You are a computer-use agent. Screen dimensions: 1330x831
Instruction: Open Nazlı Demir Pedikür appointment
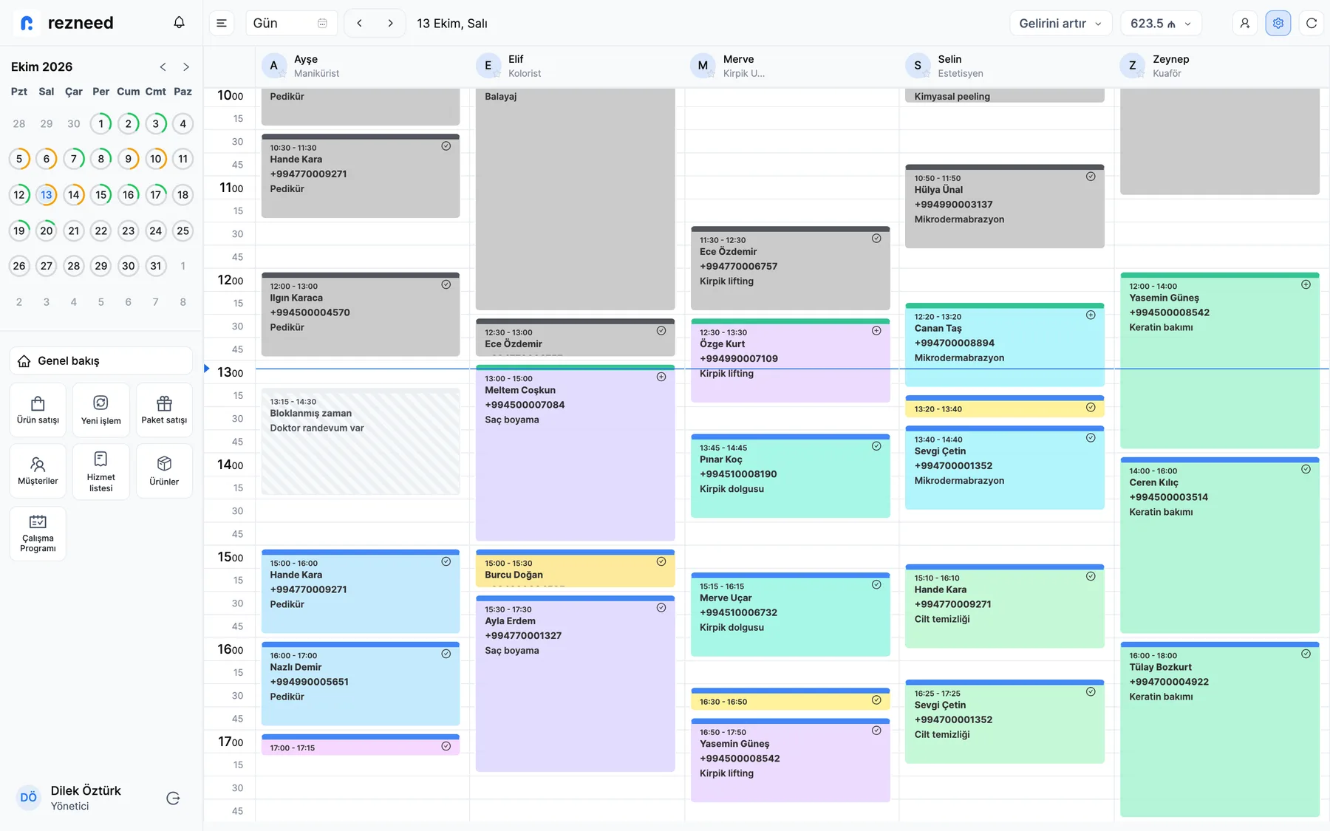click(361, 683)
